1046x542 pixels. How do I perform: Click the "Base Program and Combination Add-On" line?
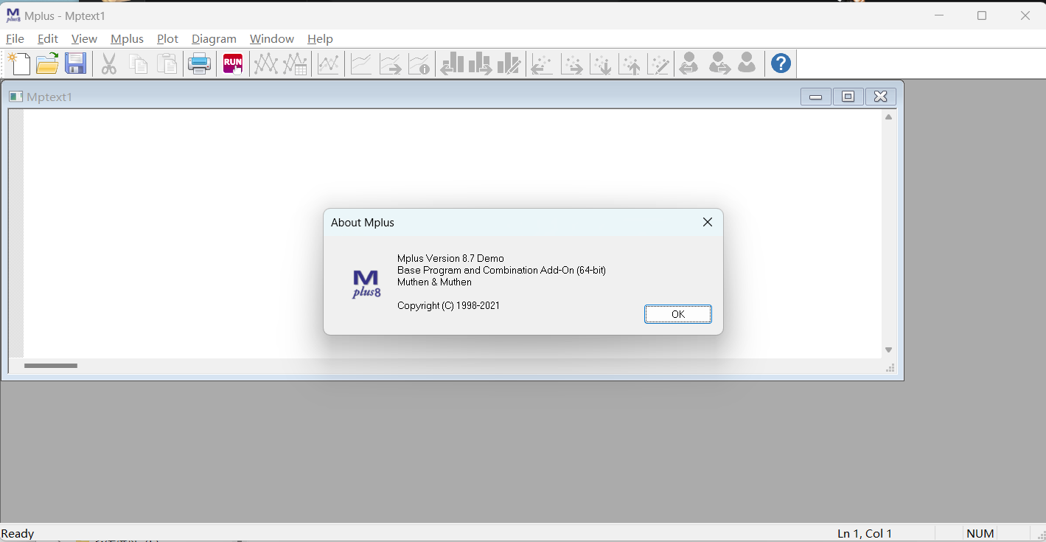click(501, 270)
